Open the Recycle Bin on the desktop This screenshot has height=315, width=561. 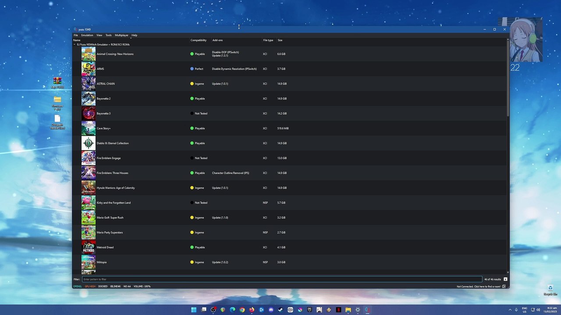(550, 290)
